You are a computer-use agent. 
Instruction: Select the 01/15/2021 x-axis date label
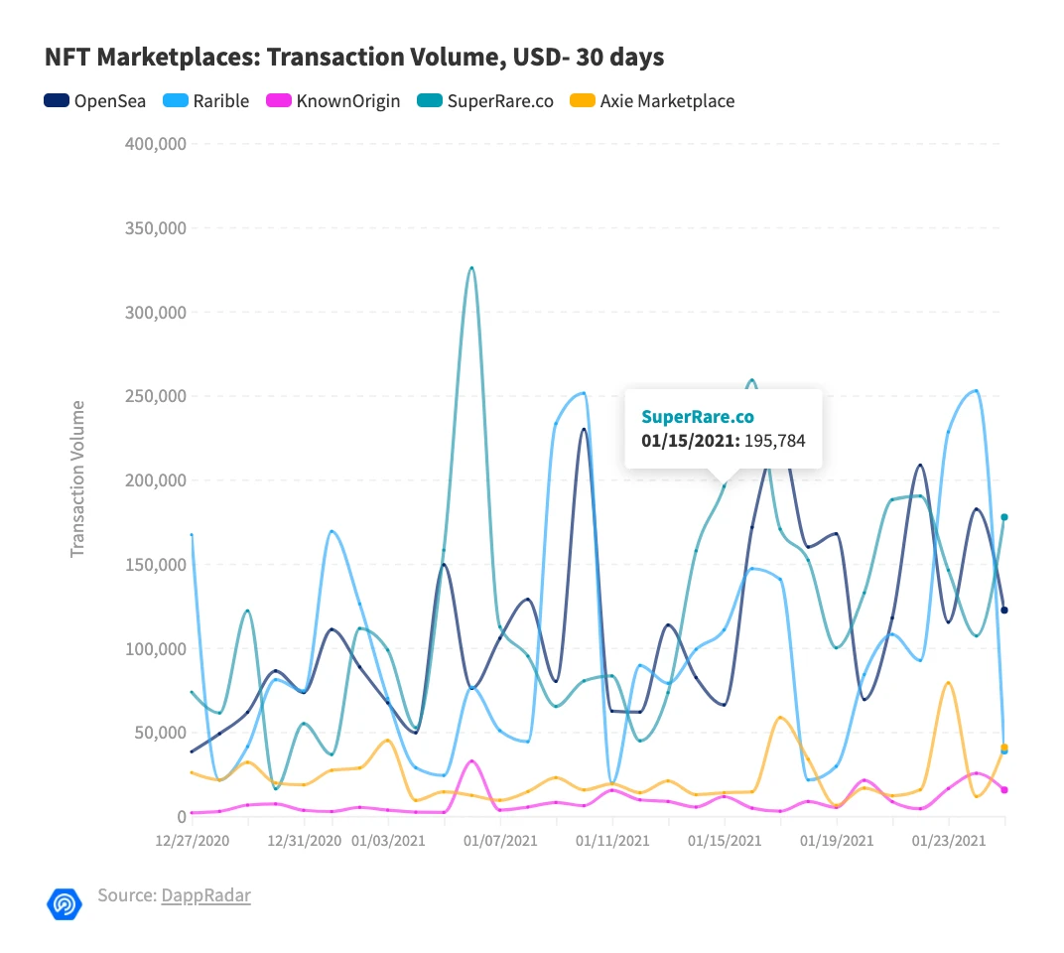click(x=726, y=841)
